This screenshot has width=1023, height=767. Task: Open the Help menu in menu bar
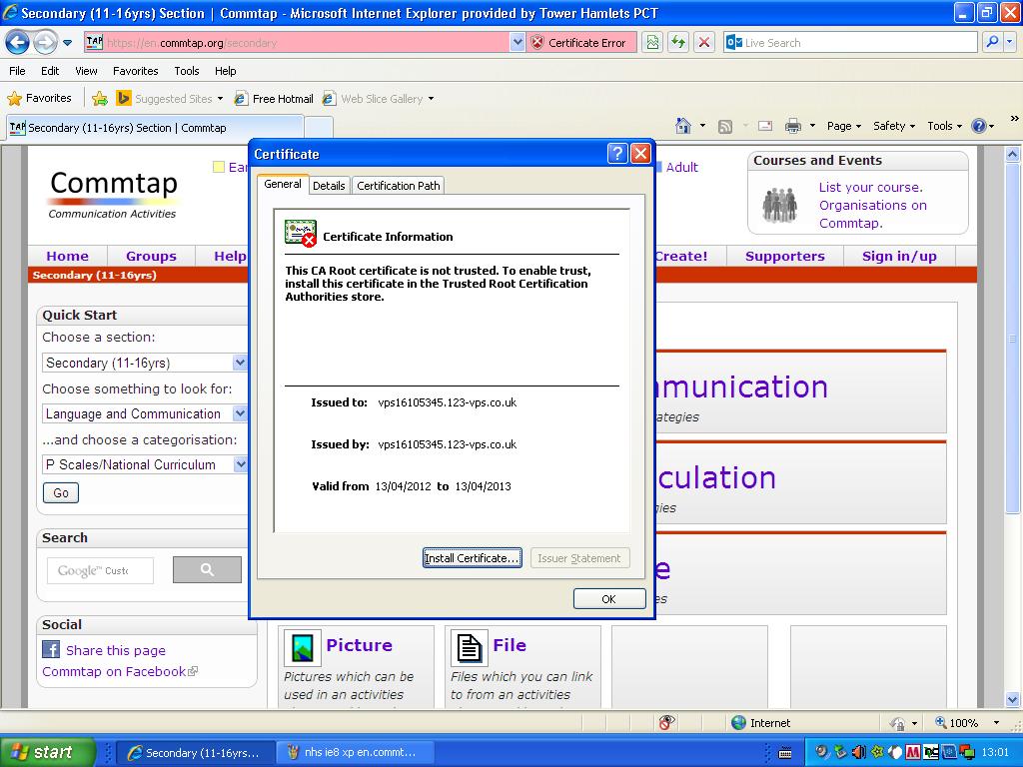[x=225, y=71]
